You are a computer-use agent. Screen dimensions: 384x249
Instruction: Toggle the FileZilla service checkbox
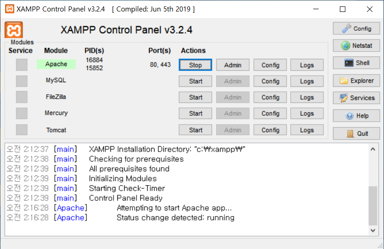pyautogui.click(x=22, y=97)
